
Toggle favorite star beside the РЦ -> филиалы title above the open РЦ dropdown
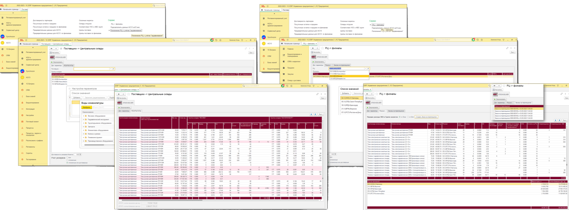pyautogui.click(x=323, y=48)
